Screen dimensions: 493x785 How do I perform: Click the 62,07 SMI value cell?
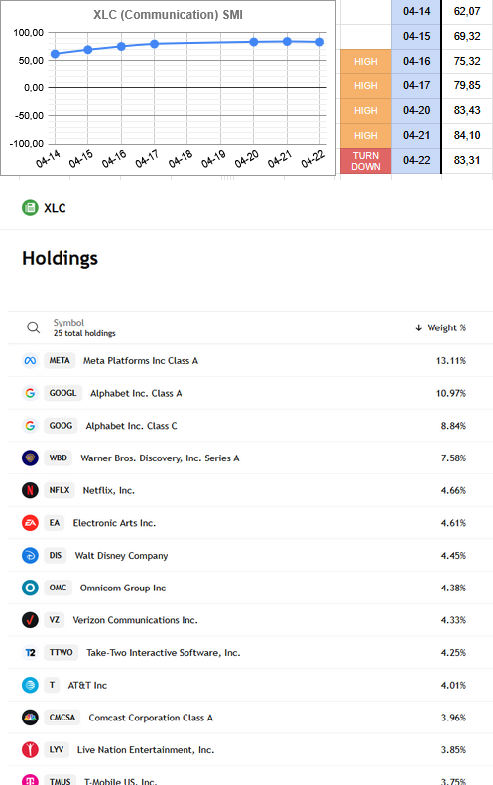(x=467, y=11)
